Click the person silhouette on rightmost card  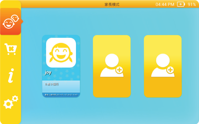163,65
